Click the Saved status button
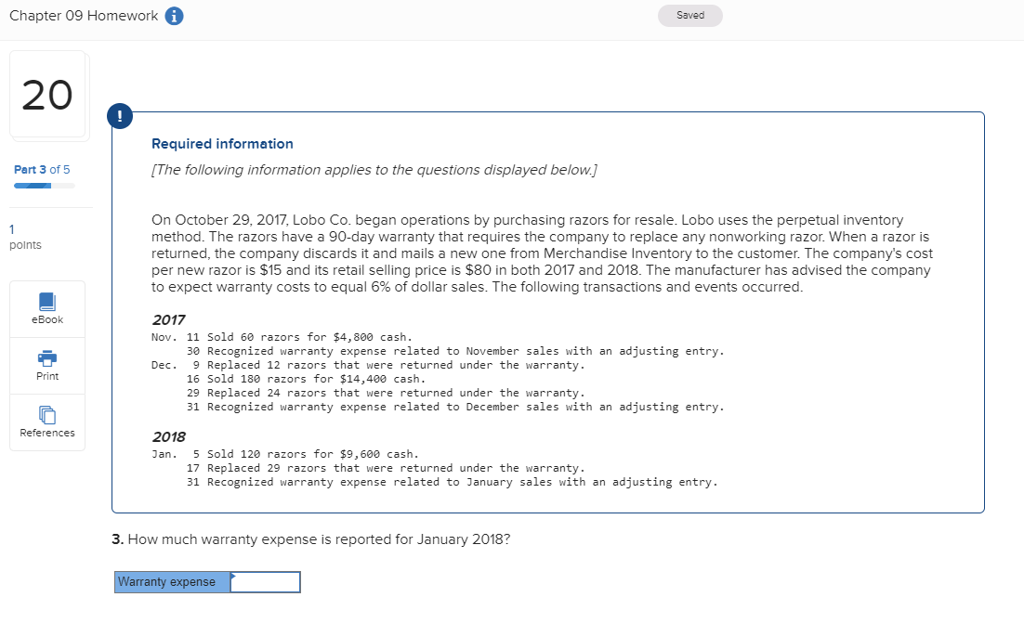This screenshot has width=1024, height=623. coord(690,16)
